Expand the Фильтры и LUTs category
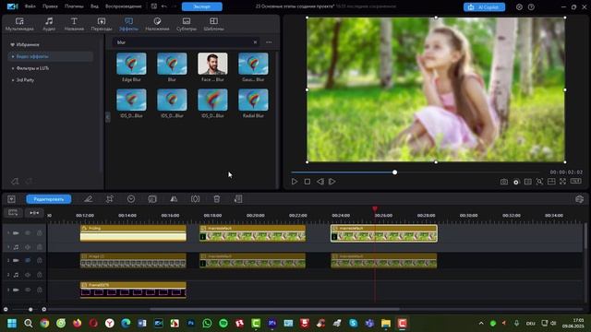This screenshot has height=332, width=591. pos(32,68)
